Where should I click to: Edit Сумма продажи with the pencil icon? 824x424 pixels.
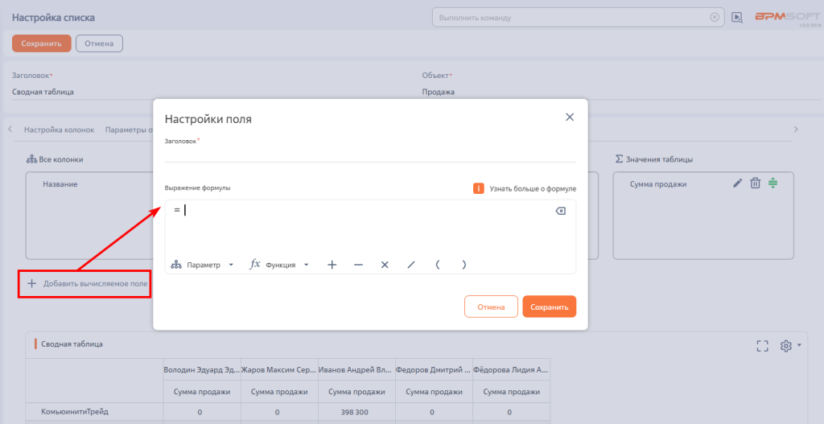click(x=738, y=183)
